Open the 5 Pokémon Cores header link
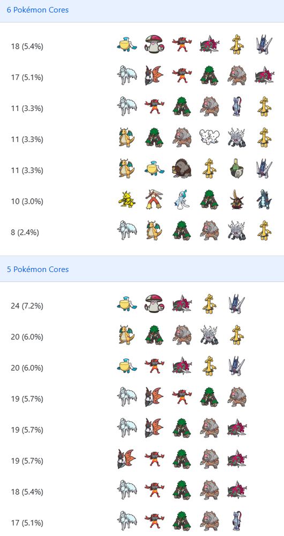Screen dimensions: 284x536 pyautogui.click(x=38, y=270)
